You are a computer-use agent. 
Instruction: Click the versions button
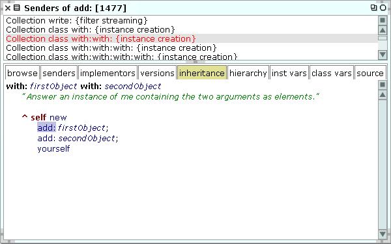pos(157,73)
